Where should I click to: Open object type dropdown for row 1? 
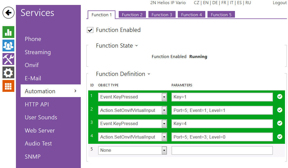[164, 97]
